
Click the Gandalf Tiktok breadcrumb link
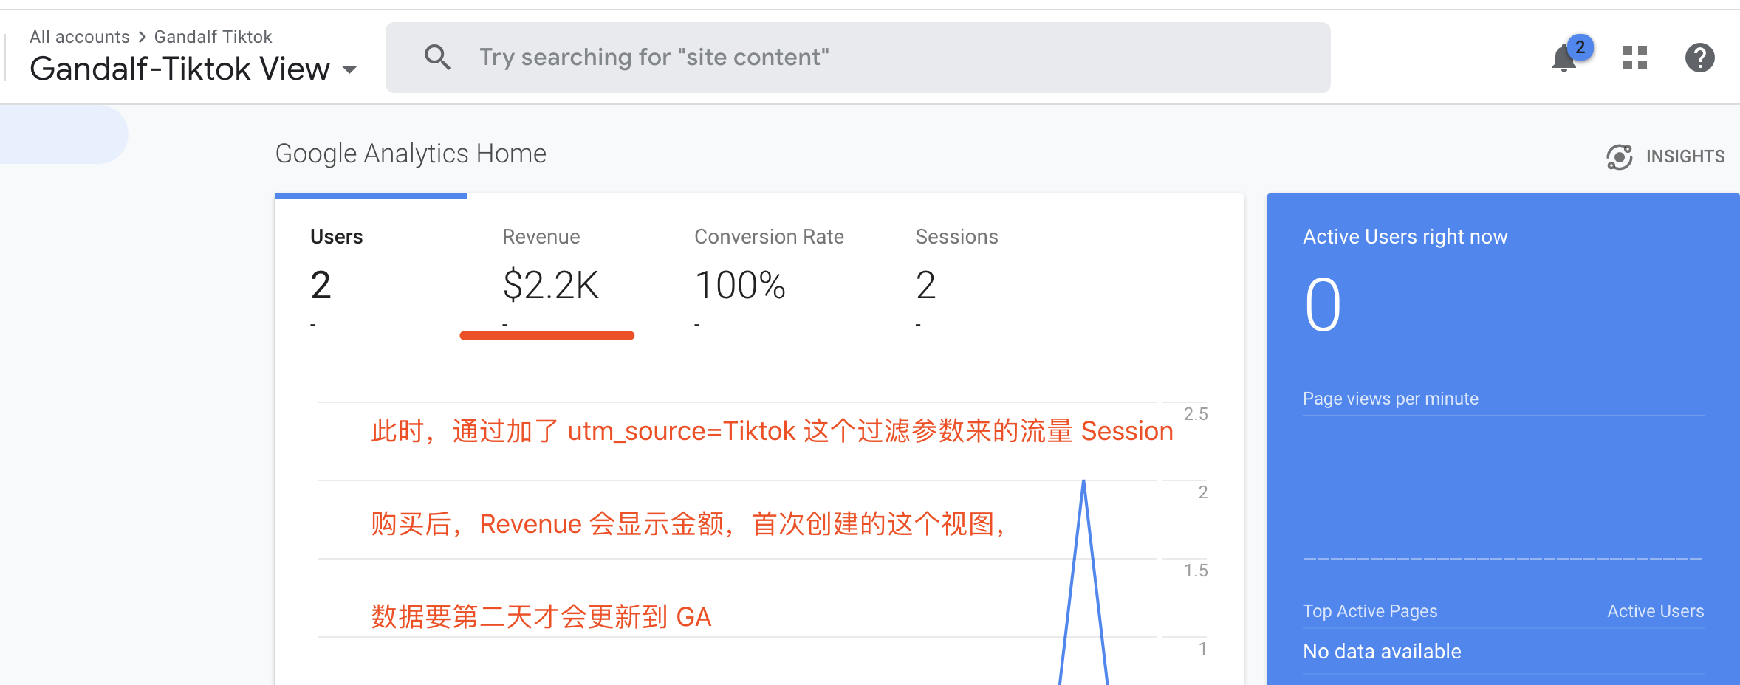pos(213,37)
